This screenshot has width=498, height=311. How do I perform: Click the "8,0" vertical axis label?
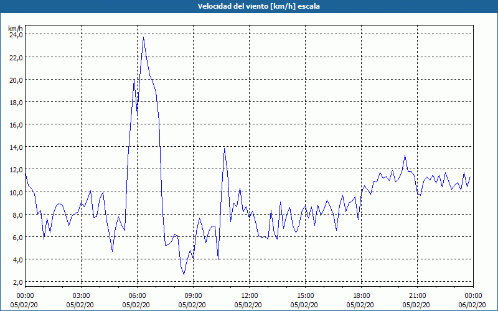(x=17, y=215)
